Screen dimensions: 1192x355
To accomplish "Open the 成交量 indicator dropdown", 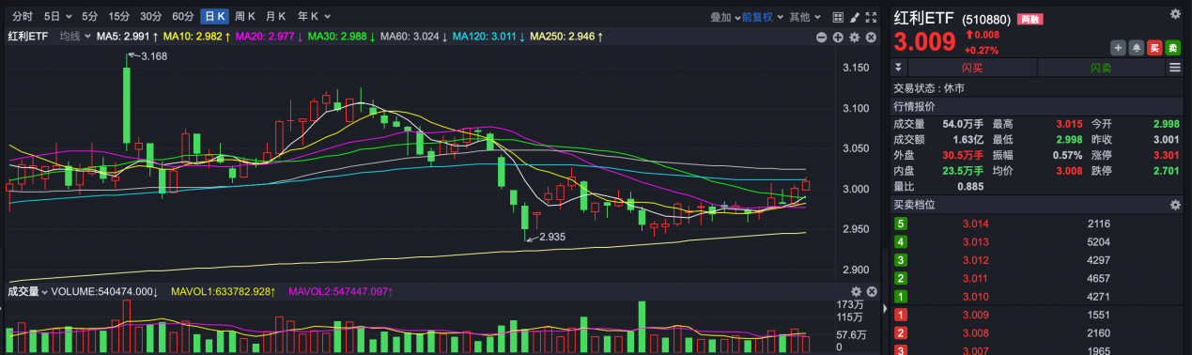I will [28, 292].
